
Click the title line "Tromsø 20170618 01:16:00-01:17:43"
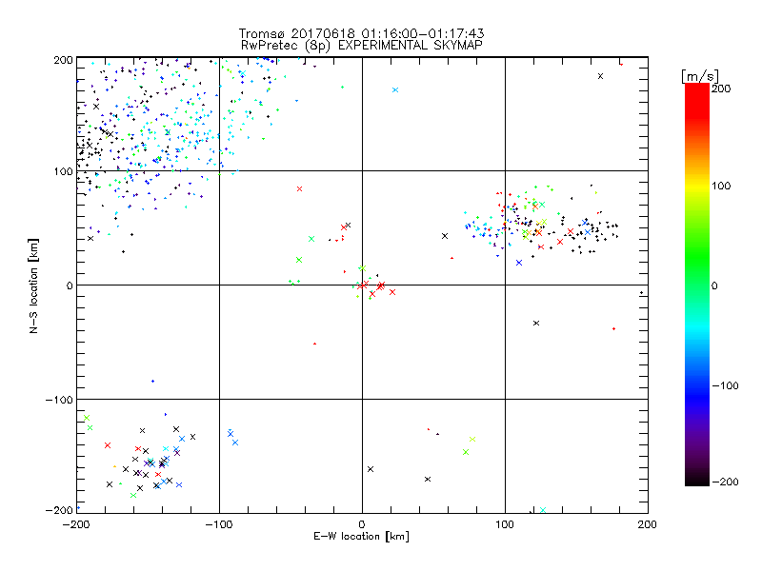point(362,33)
